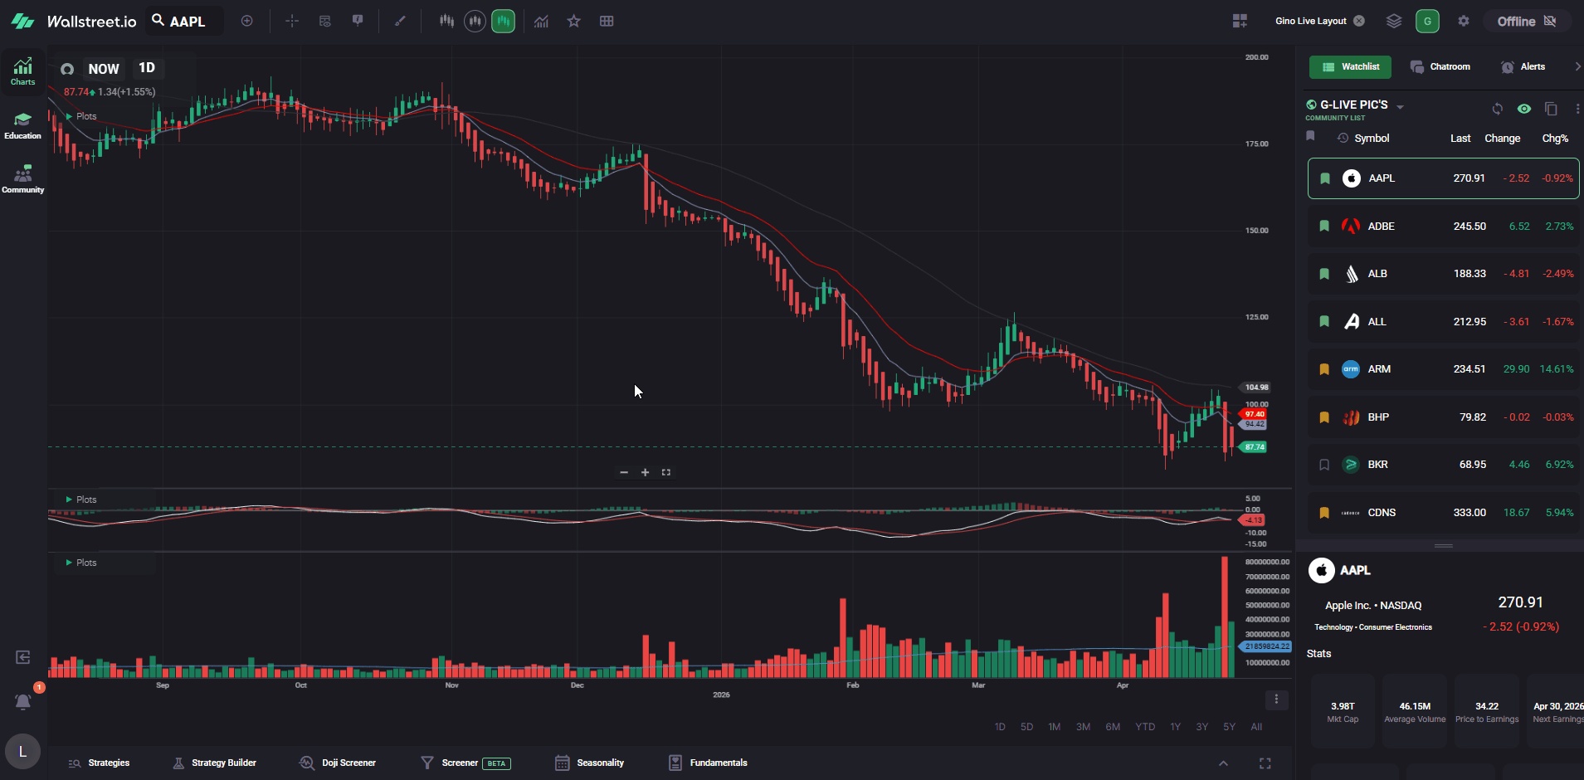Click the layers icon in top bar
The width and height of the screenshot is (1584, 780).
[1394, 22]
